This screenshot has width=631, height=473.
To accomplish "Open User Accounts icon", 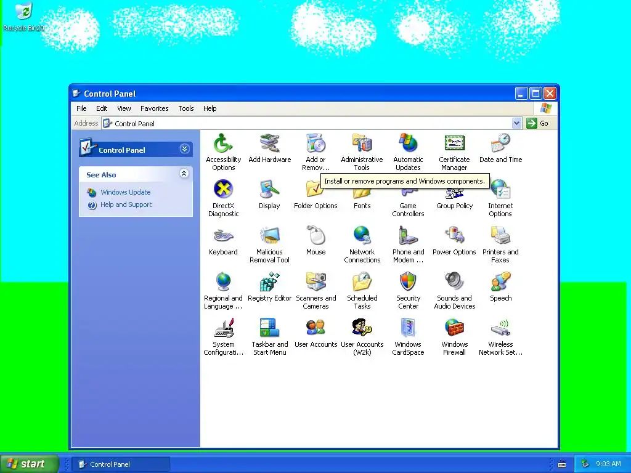I will [316, 328].
